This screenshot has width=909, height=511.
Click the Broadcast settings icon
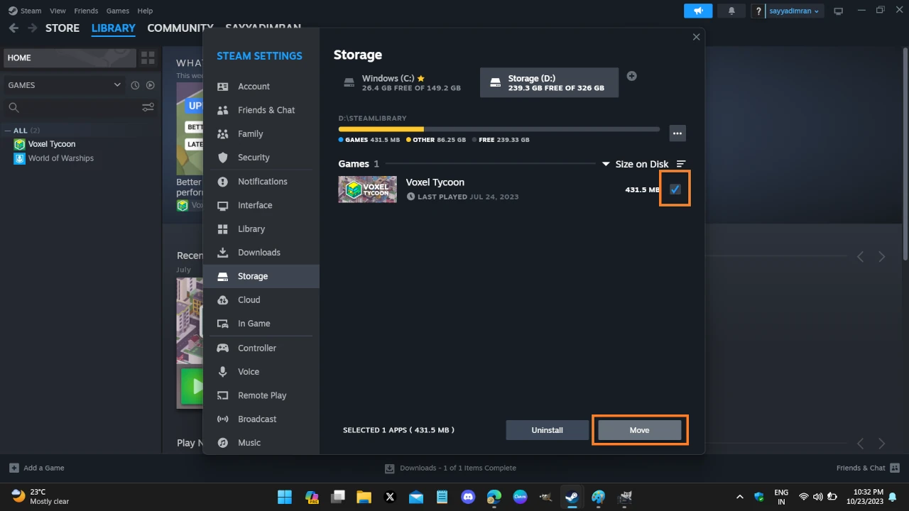pos(223,419)
